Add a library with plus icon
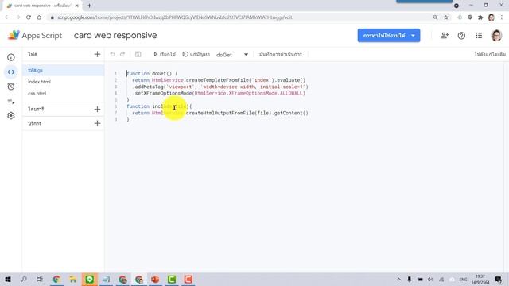Image resolution: width=509 pixels, height=286 pixels. pyautogui.click(x=97, y=110)
